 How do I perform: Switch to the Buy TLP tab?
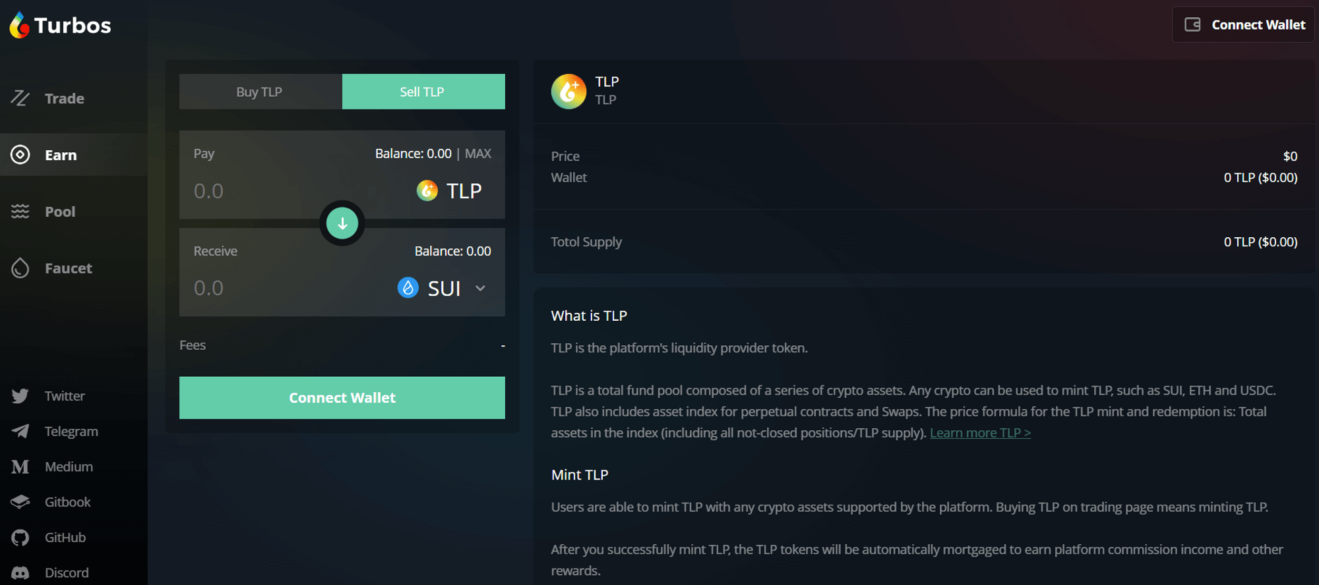(261, 92)
